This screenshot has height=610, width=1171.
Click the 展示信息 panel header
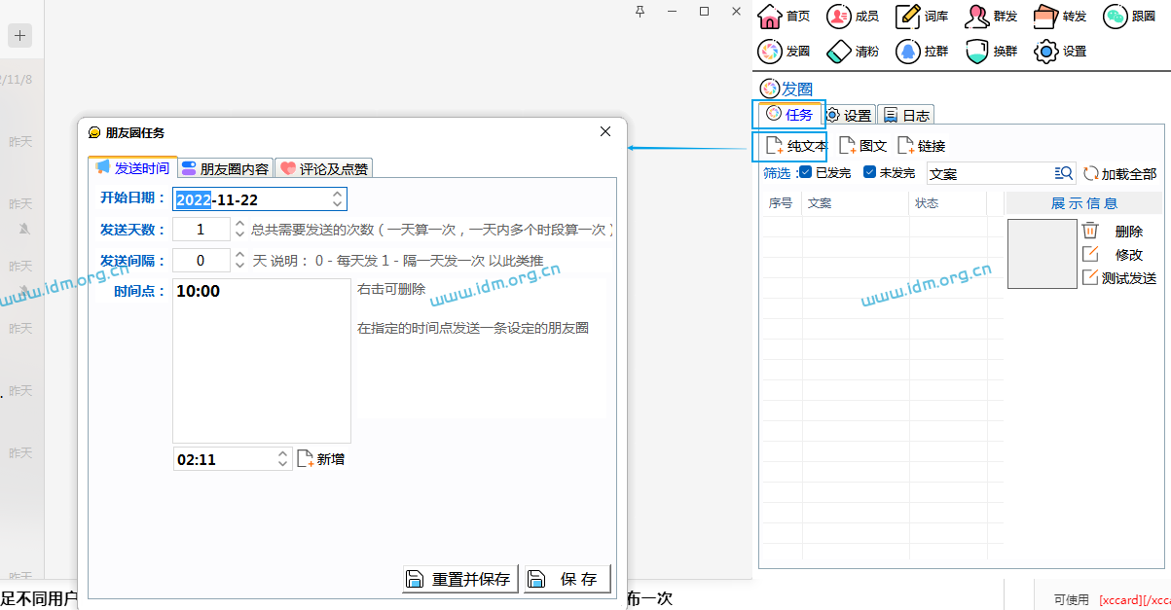click(x=1084, y=203)
